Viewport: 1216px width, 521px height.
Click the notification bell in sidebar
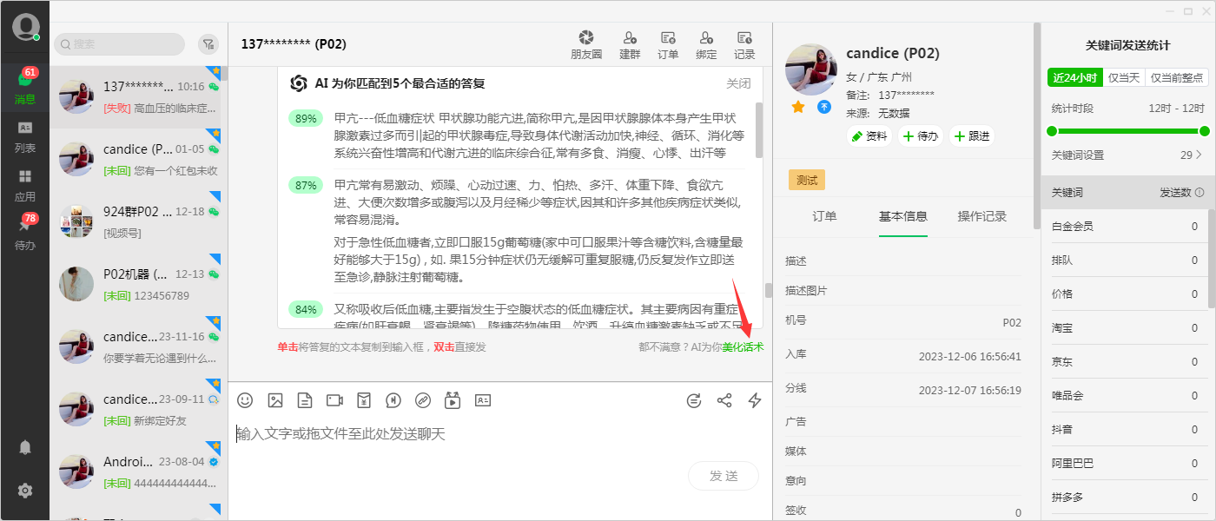[x=25, y=447]
